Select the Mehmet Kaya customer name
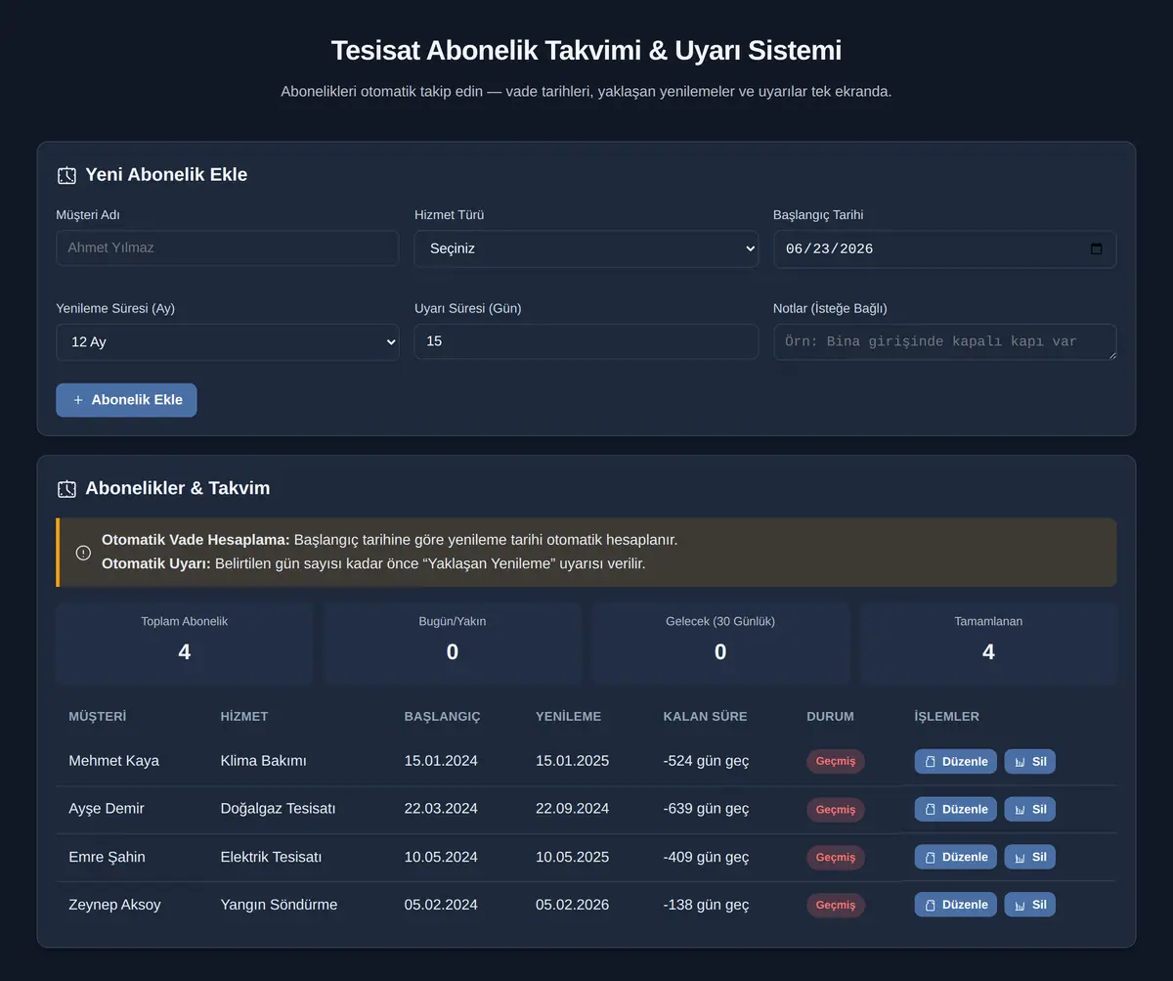This screenshot has width=1173, height=981. 113,761
